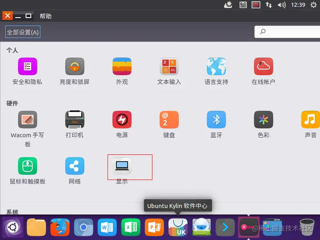Image resolution: width=320 pixels, height=240 pixels.
Task: Close the settings window with orange X
Action: point(8,16)
